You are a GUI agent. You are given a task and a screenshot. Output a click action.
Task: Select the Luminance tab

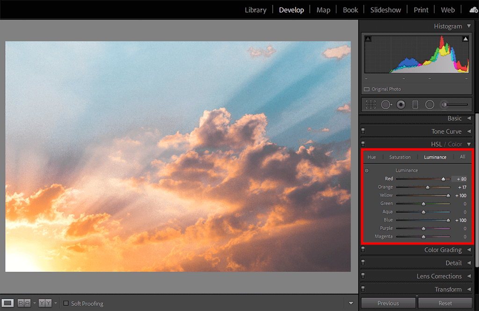point(435,157)
